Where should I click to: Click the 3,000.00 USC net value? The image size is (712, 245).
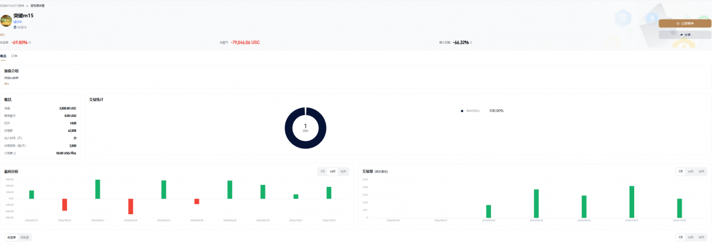[68, 109]
